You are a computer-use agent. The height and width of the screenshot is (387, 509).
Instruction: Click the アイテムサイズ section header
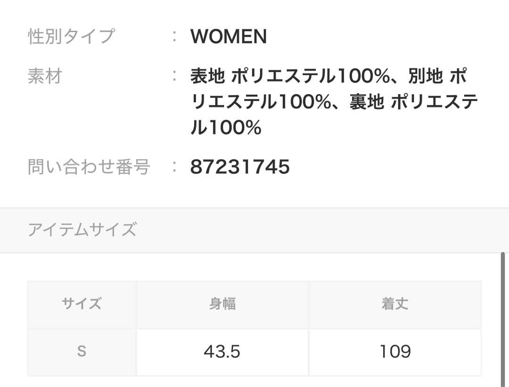(82, 230)
